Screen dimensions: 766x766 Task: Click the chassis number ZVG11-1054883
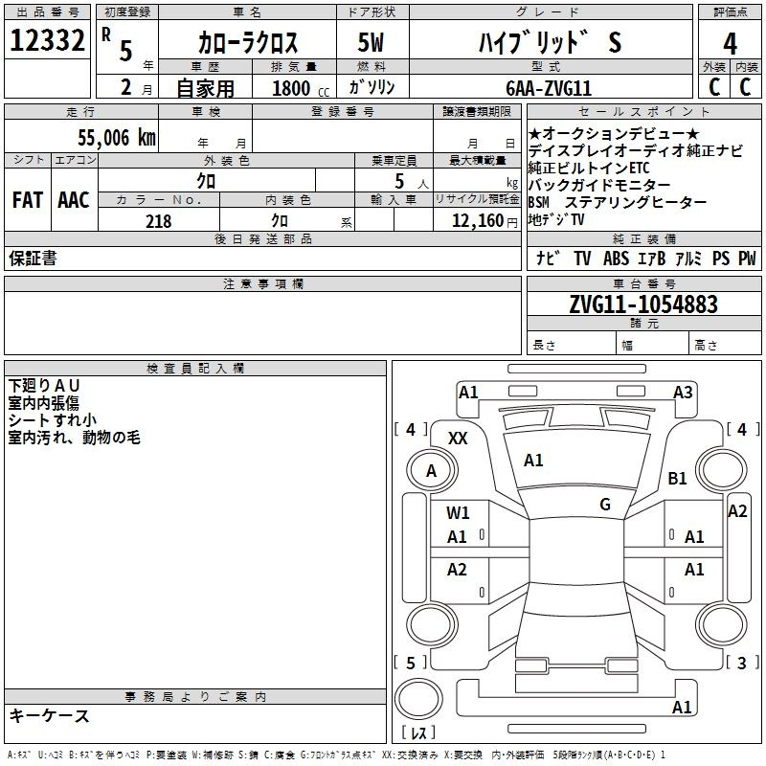tap(642, 304)
